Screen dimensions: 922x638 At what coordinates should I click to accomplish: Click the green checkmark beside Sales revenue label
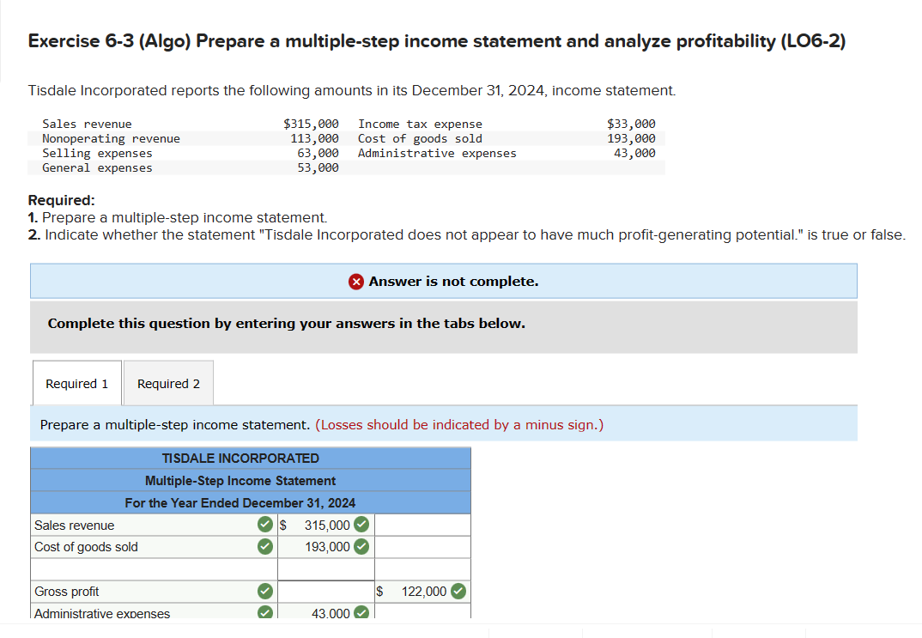[x=264, y=525]
